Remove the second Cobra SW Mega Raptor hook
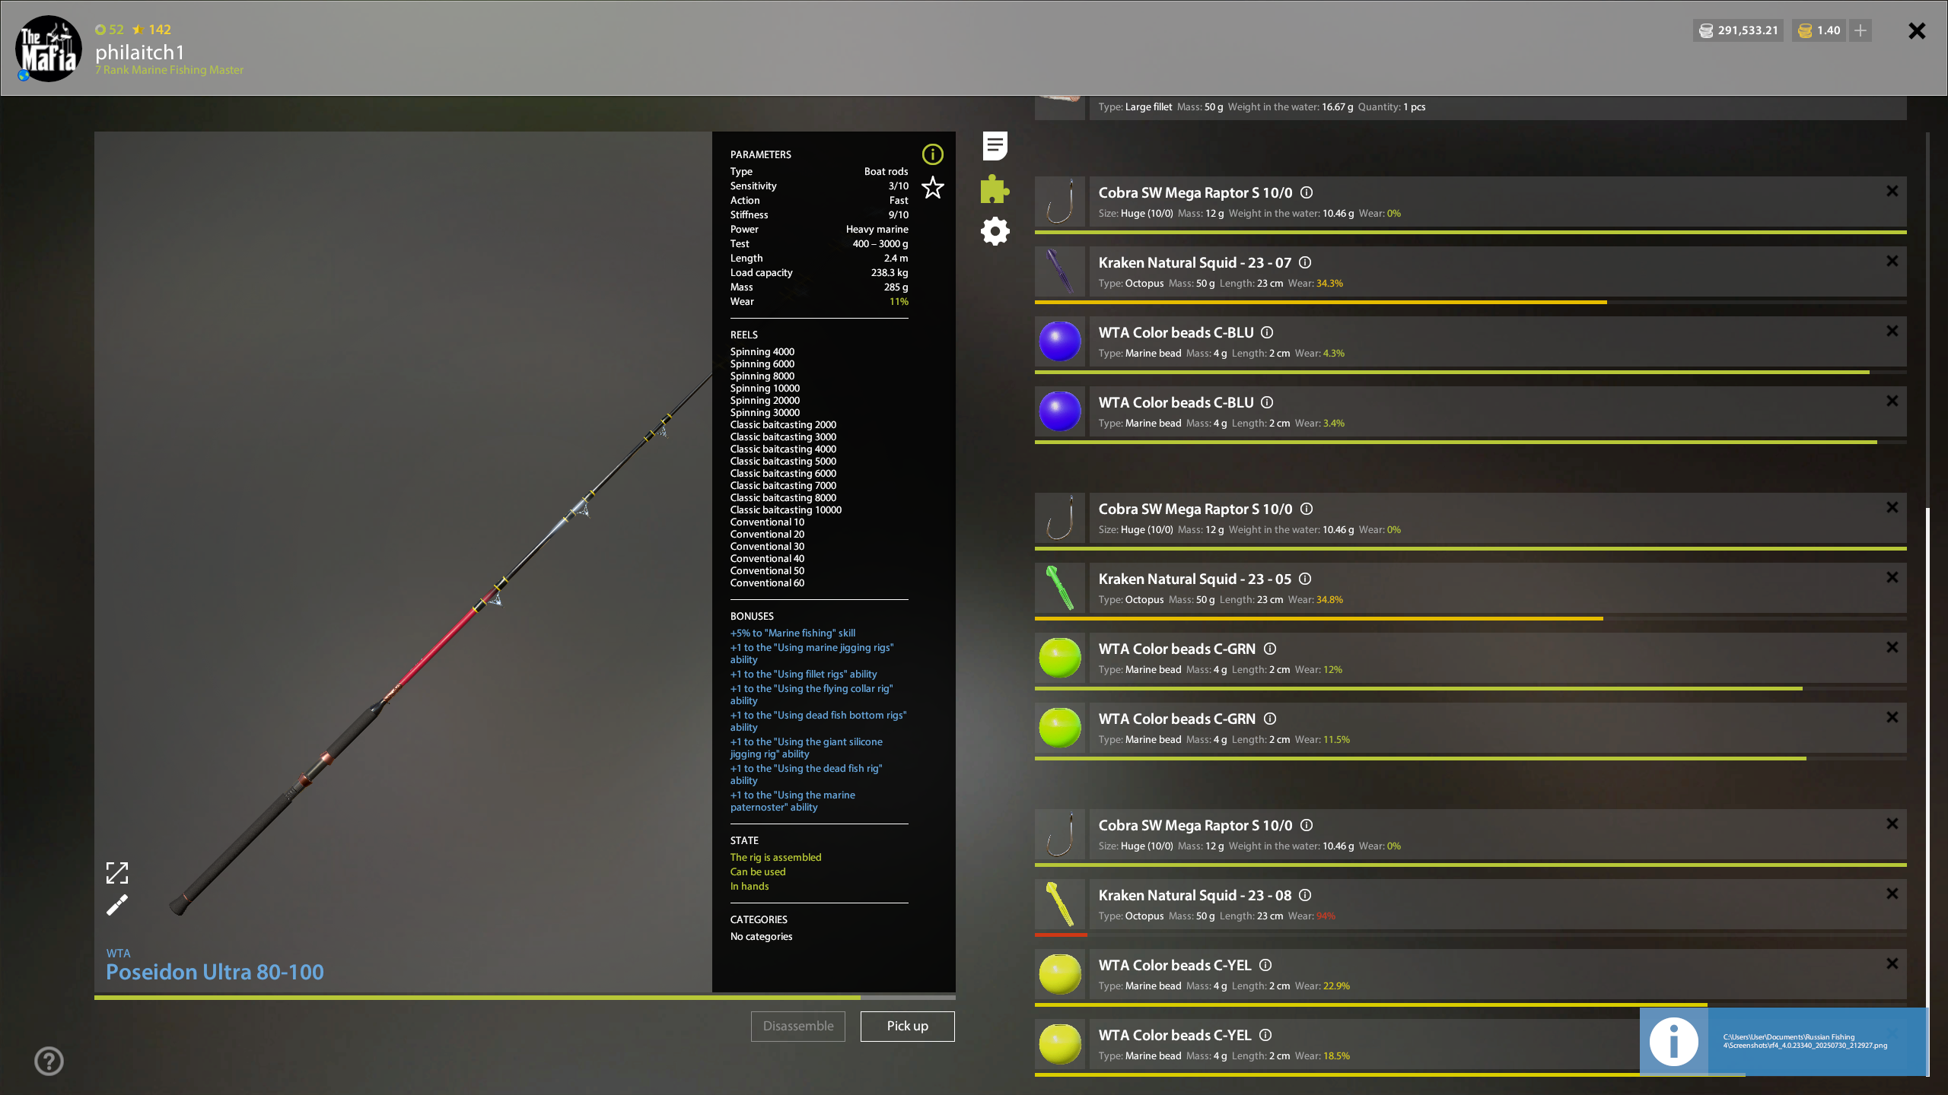The height and width of the screenshot is (1095, 1948). 1892,508
